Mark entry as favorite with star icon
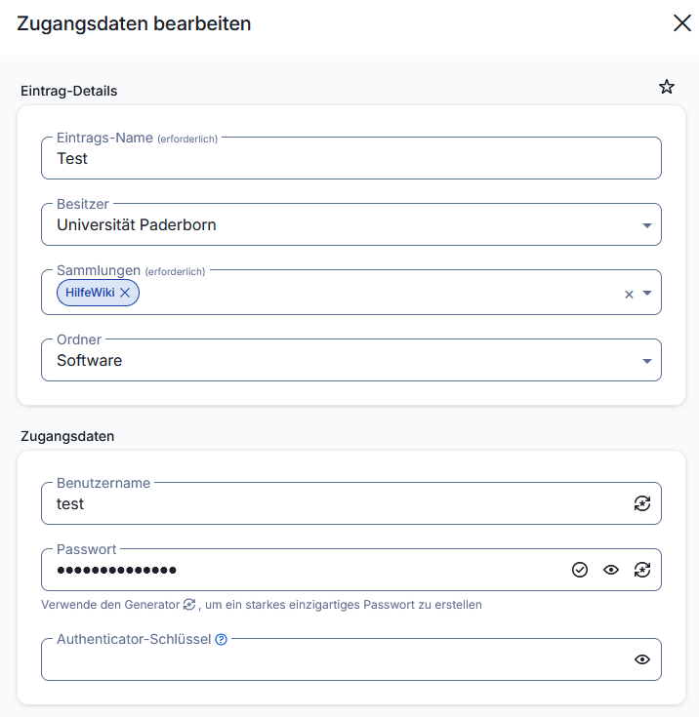 pyautogui.click(x=667, y=87)
